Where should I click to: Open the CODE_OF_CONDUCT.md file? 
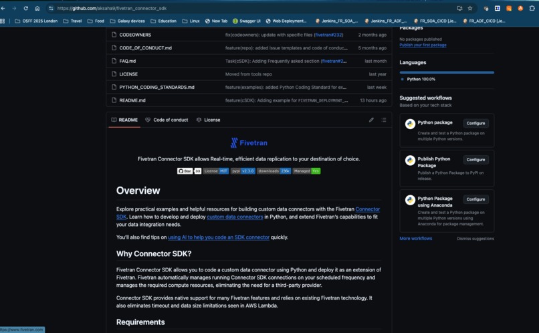click(145, 47)
